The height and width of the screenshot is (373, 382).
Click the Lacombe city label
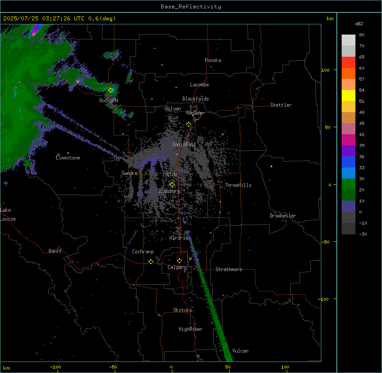click(199, 85)
